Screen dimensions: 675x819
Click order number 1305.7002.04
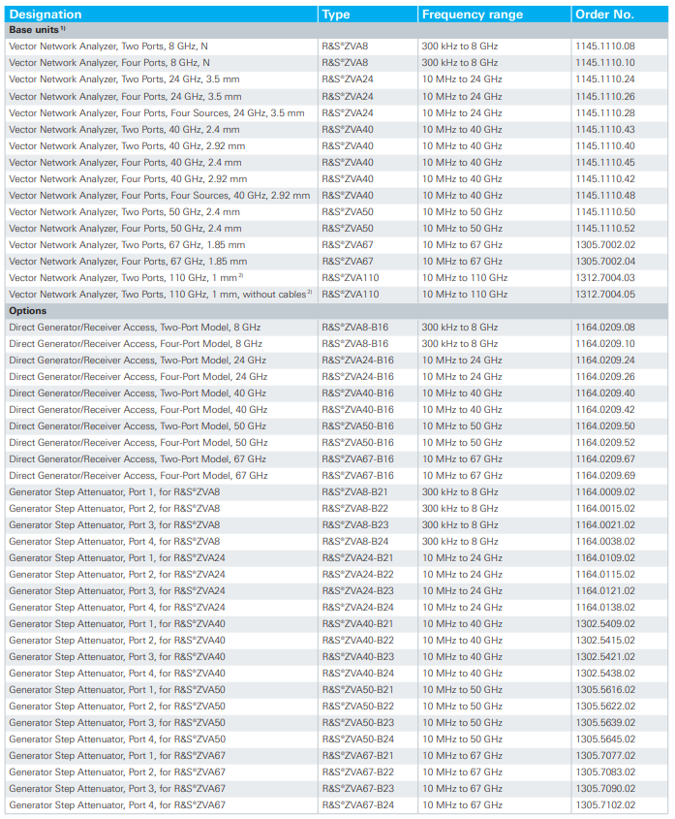[x=605, y=262]
